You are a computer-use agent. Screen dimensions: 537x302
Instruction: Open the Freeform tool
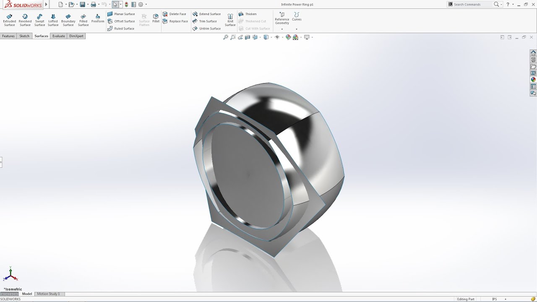[98, 18]
